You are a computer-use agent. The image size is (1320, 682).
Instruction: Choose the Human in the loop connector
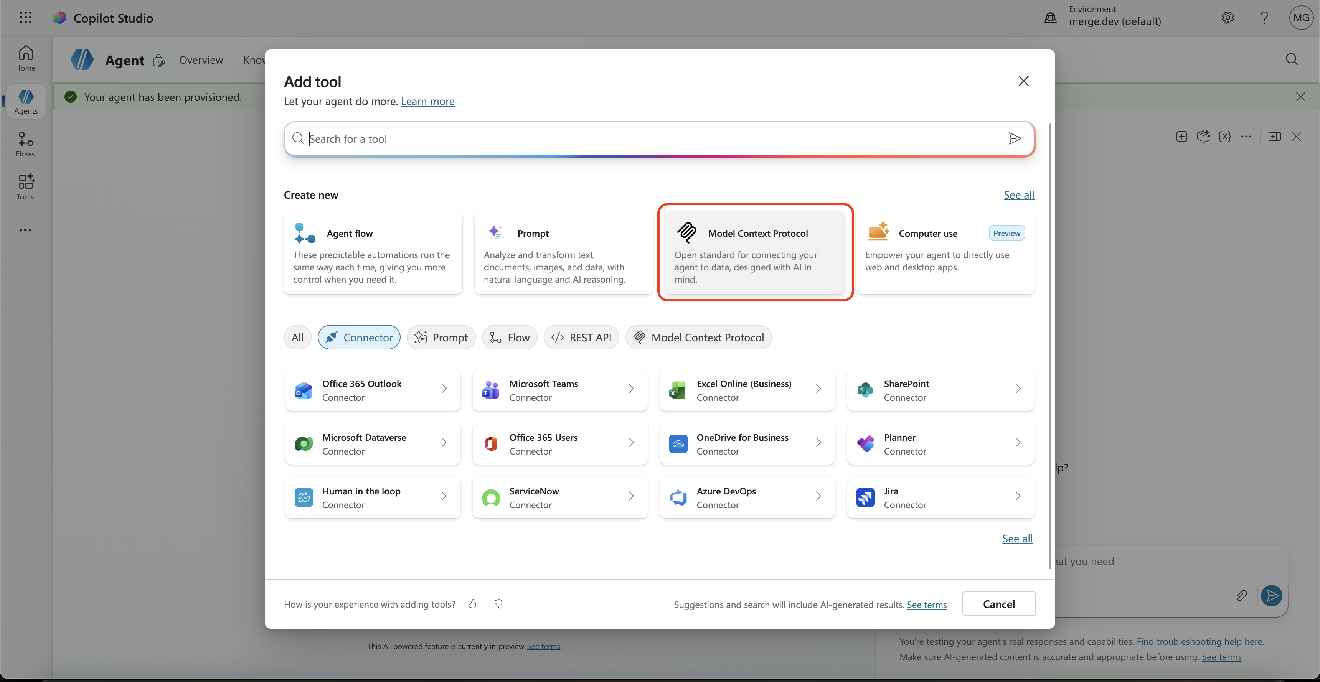(373, 497)
